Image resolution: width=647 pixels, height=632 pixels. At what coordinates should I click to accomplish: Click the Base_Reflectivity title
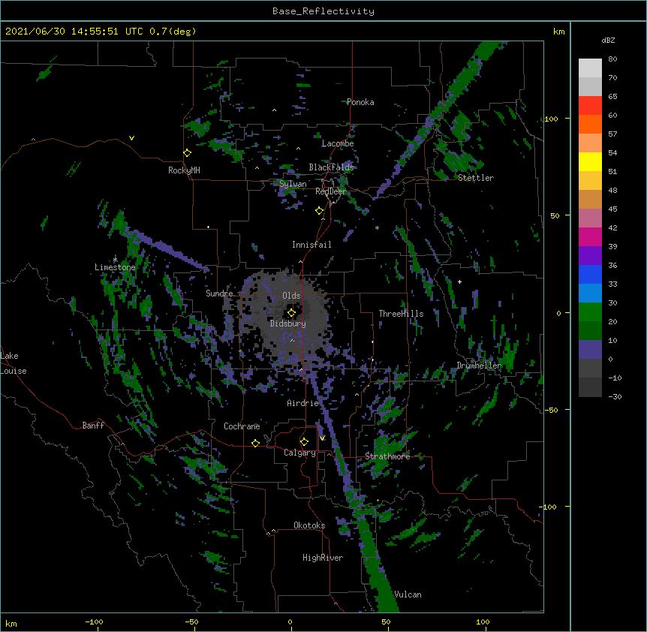click(323, 11)
